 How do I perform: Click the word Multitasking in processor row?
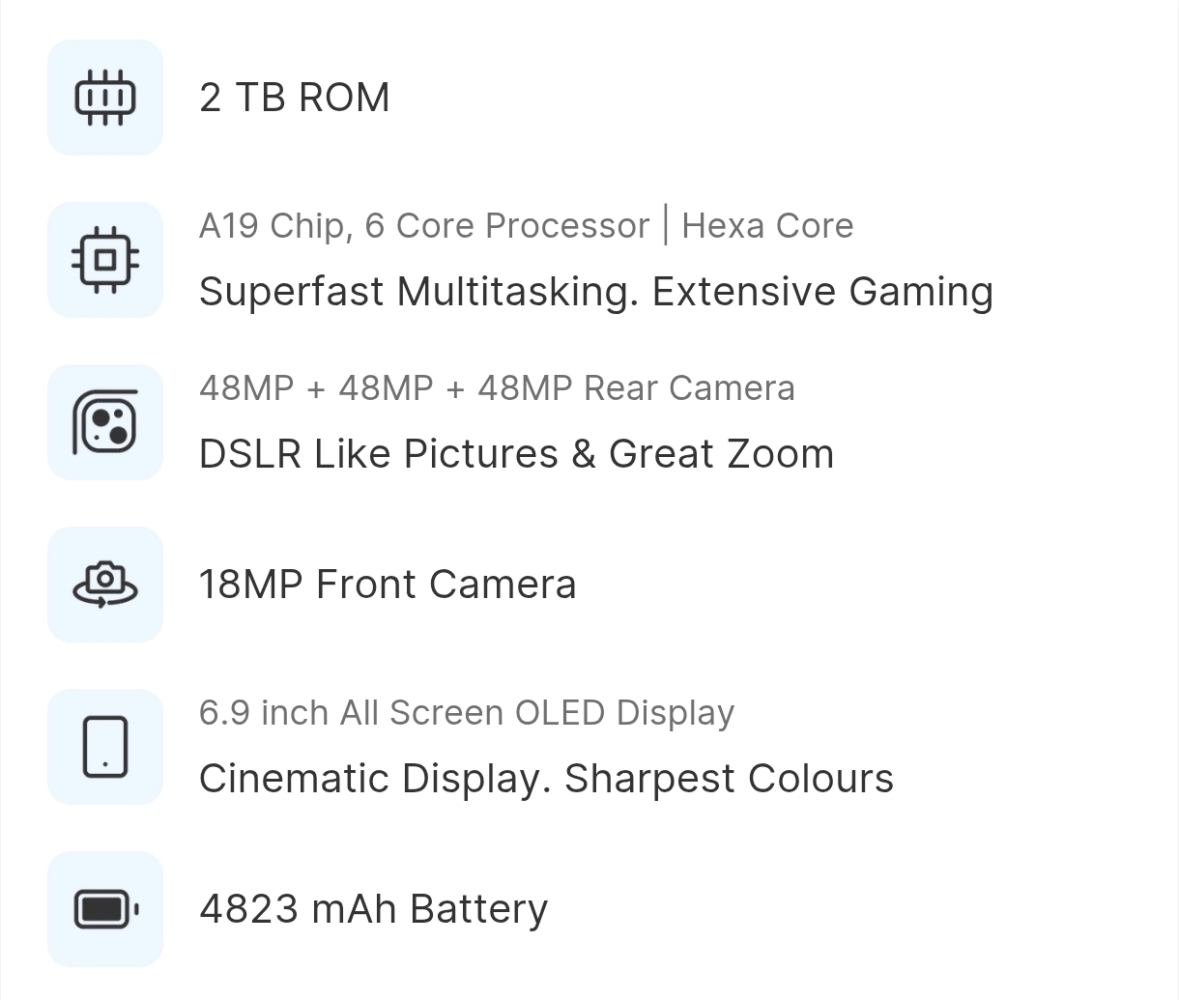pyautogui.click(x=518, y=292)
